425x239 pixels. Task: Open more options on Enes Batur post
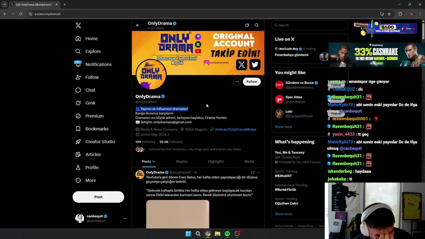259,173
